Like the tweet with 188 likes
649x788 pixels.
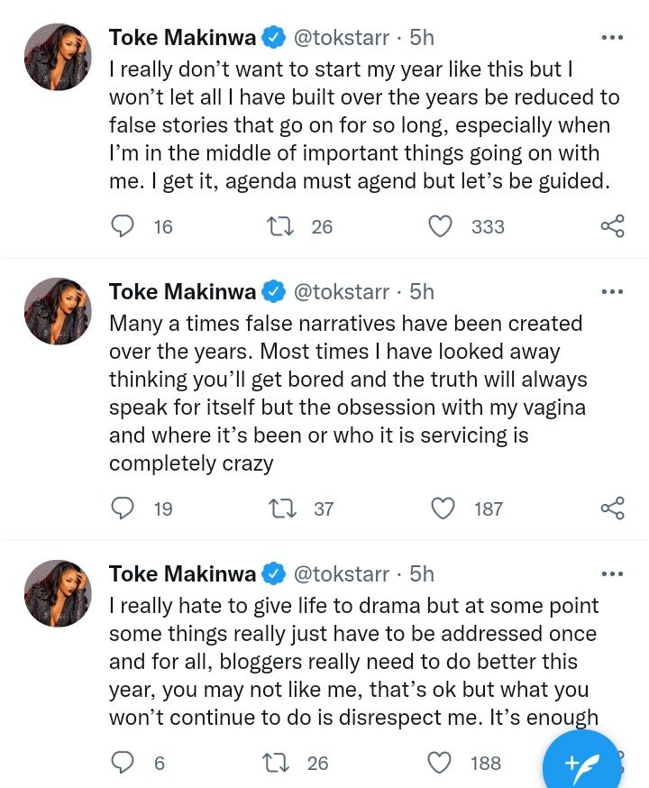click(x=440, y=763)
